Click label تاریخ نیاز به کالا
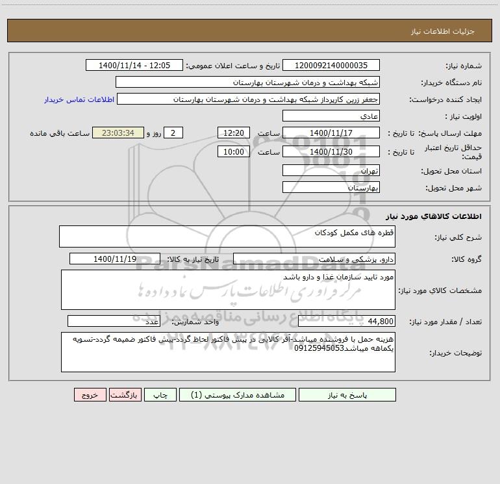This screenshot has height=484, width=500. [x=194, y=259]
